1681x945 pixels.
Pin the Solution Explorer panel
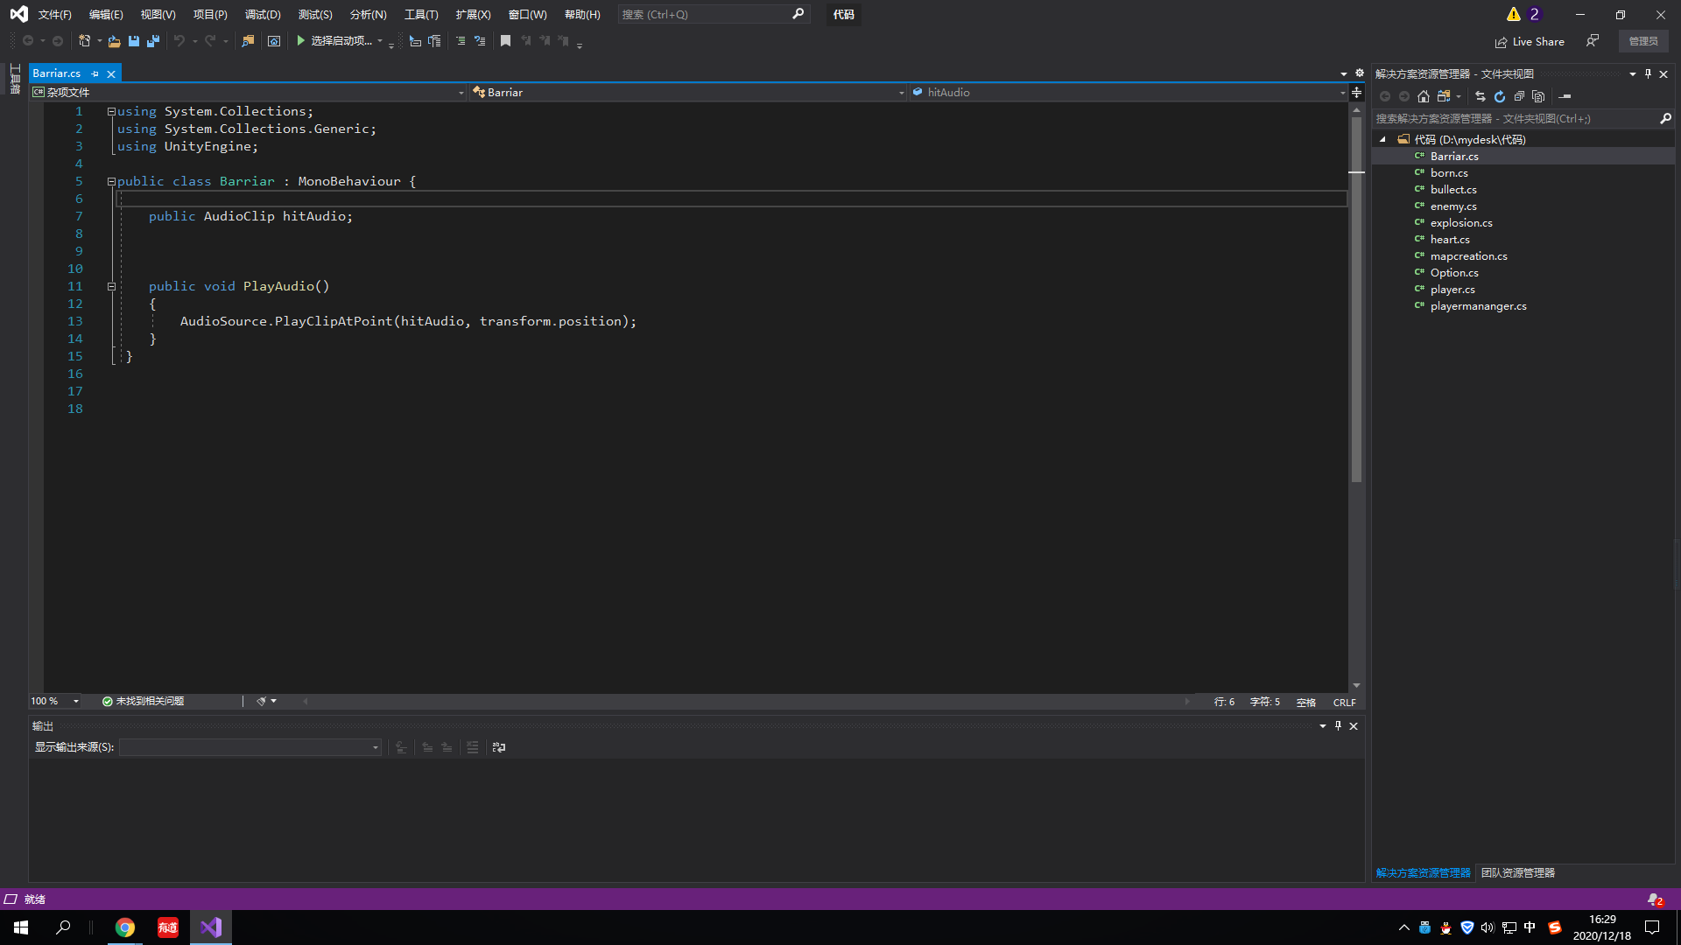(1648, 73)
